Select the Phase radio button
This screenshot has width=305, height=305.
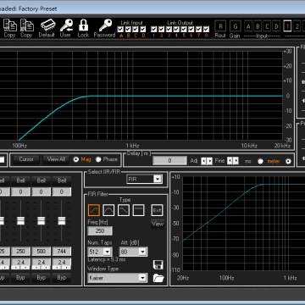point(98,159)
